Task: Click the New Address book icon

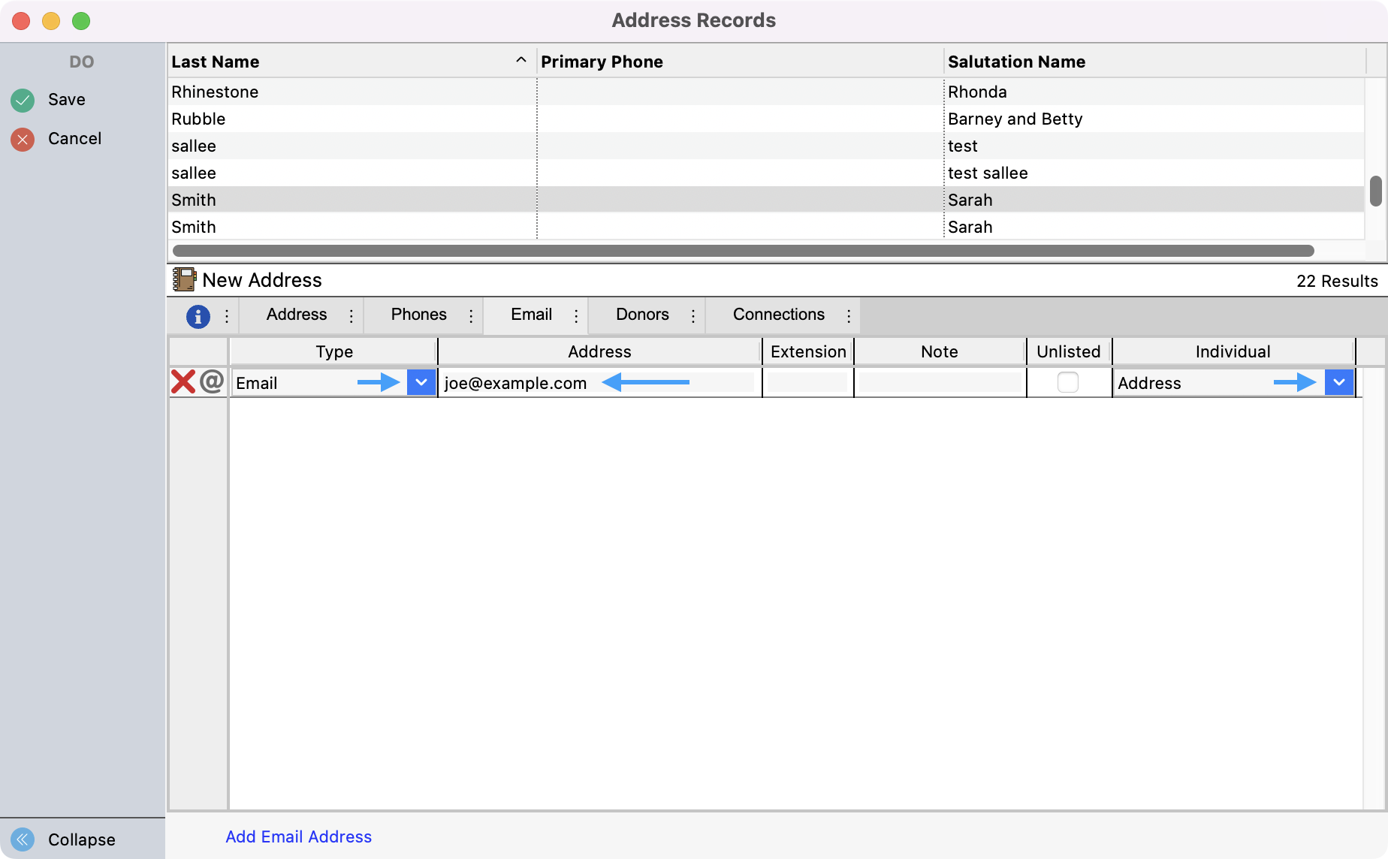Action: (184, 280)
